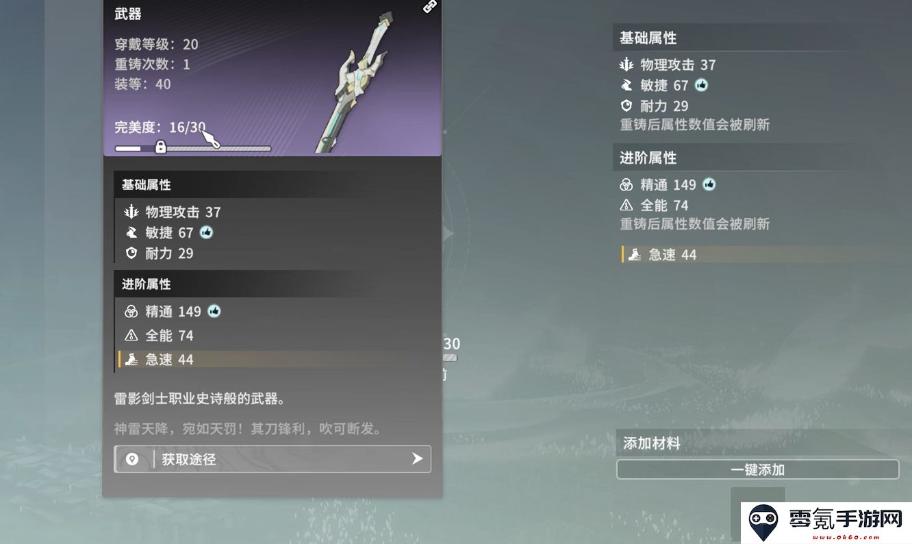
Task: Open the 获取途径 acquisition link
Action: (273, 459)
